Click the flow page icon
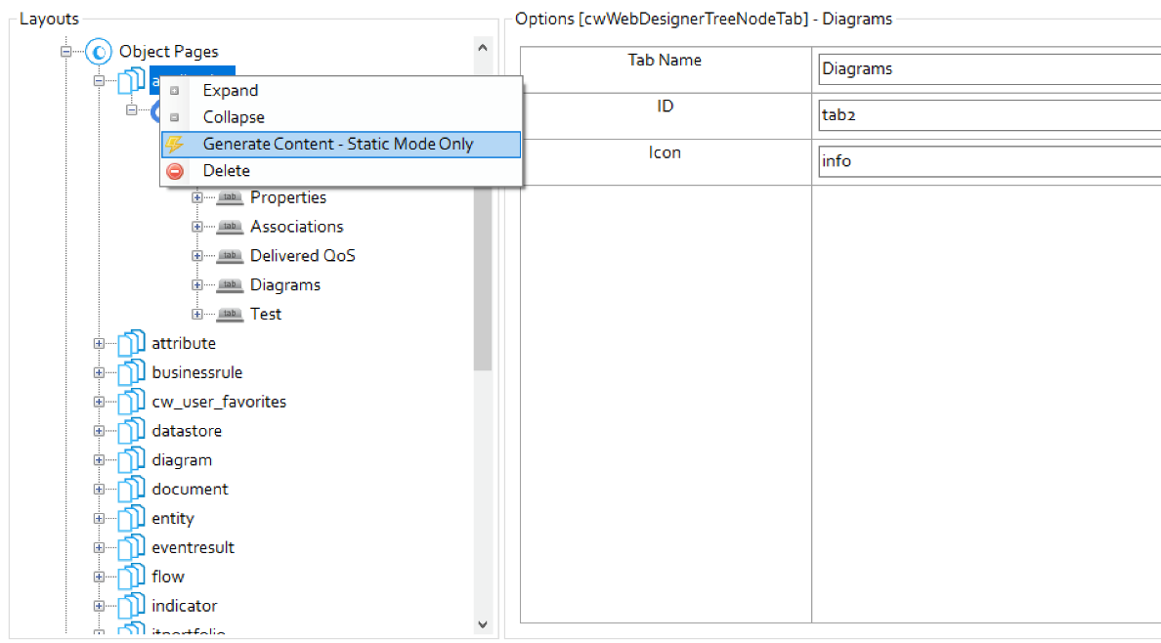 (x=131, y=577)
